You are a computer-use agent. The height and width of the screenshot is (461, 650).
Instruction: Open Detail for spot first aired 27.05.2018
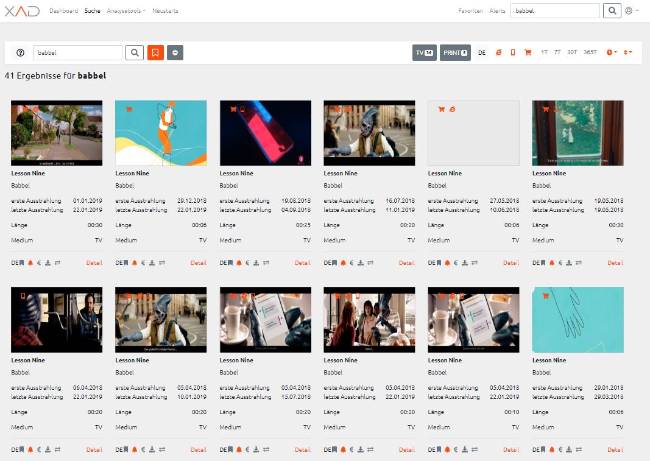[511, 263]
